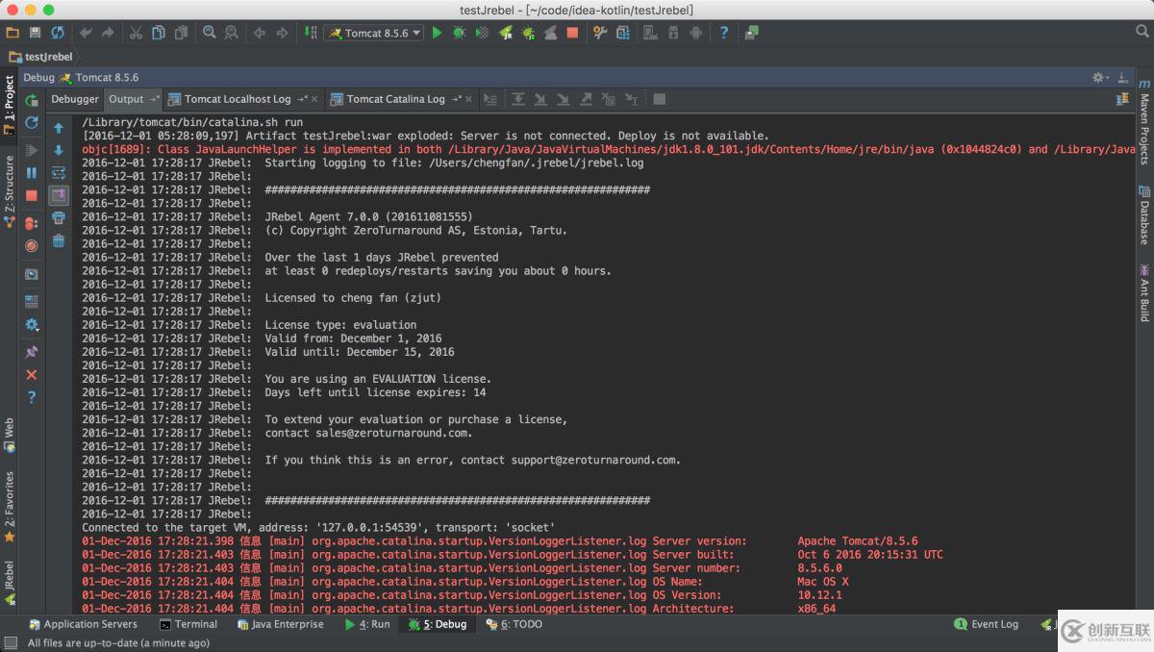This screenshot has width=1154, height=652.
Task: Open debug panel gear settings dropdown
Action: click(x=1099, y=77)
